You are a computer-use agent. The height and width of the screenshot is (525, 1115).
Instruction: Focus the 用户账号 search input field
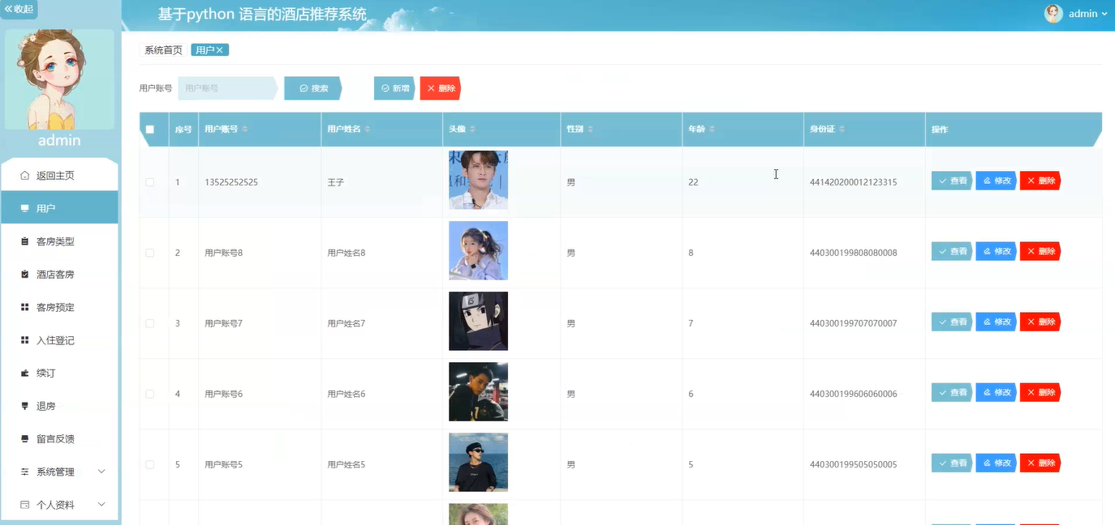click(227, 88)
